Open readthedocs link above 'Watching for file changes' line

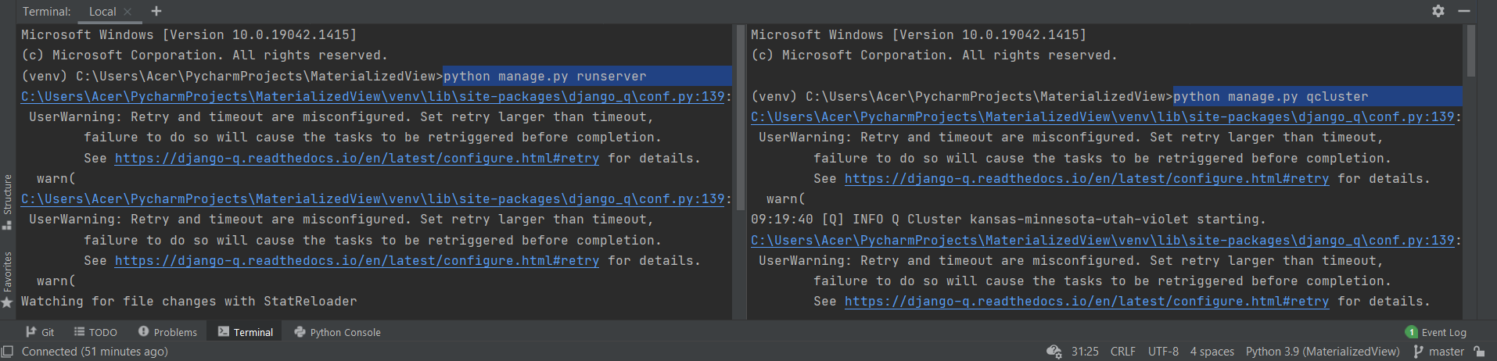coord(357,261)
